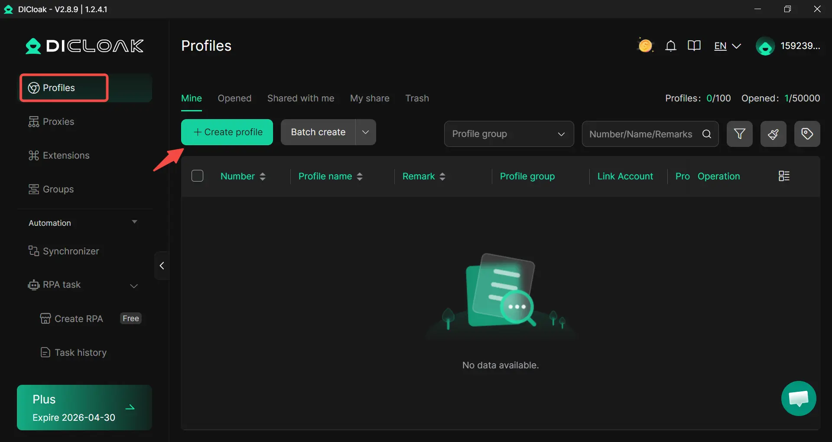832x442 pixels.
Task: Click the gold coin rewards icon
Action: (x=645, y=45)
